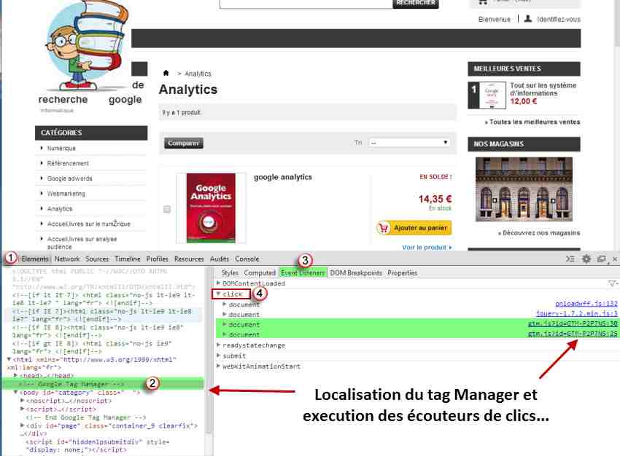Click the Comparer button
This screenshot has height=456, width=620.
(x=184, y=143)
